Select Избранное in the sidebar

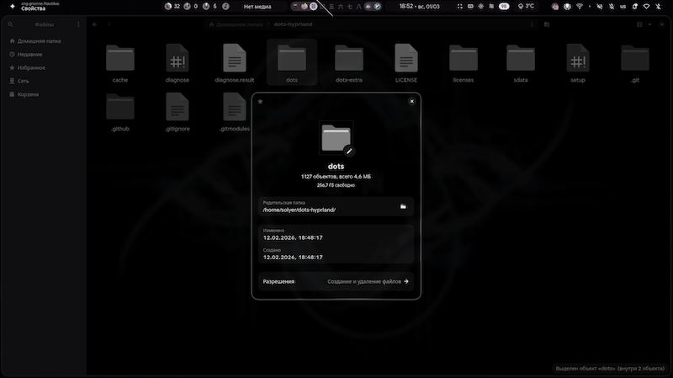pos(44,68)
